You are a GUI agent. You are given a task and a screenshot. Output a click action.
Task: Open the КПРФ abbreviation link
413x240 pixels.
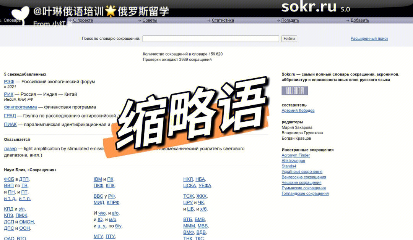(x=113, y=203)
